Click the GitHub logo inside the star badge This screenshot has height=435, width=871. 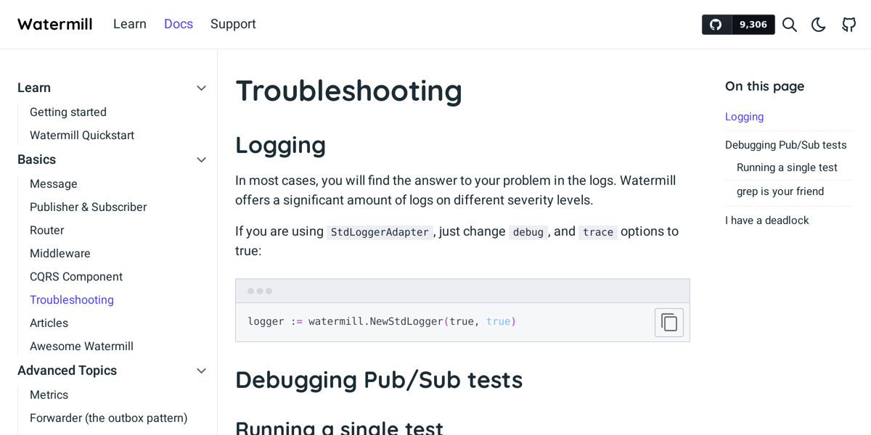pyautogui.click(x=716, y=24)
